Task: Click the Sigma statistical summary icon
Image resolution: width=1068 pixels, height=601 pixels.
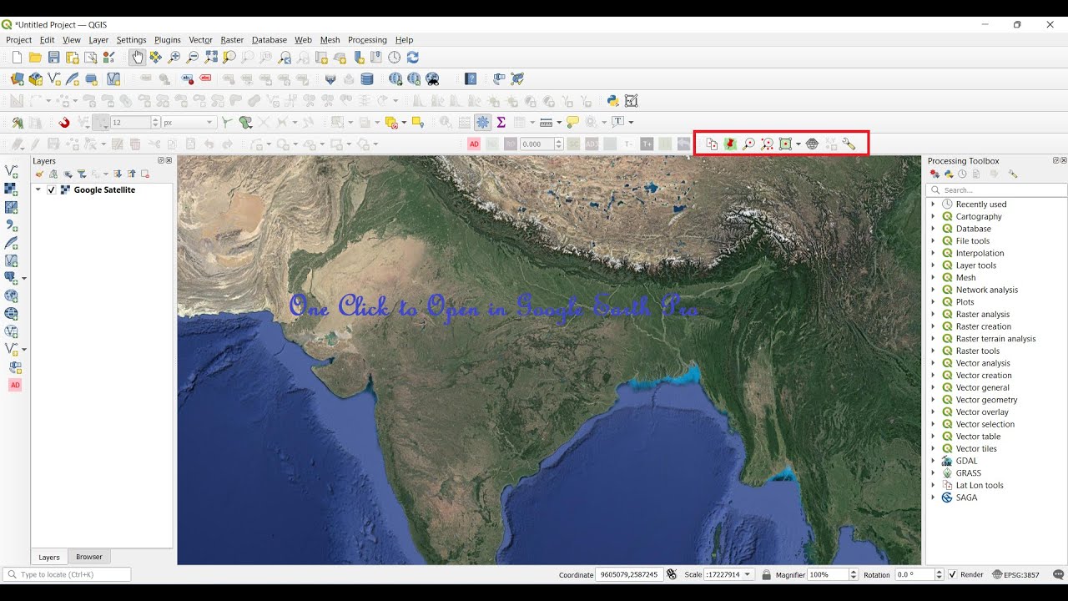Action: point(501,123)
